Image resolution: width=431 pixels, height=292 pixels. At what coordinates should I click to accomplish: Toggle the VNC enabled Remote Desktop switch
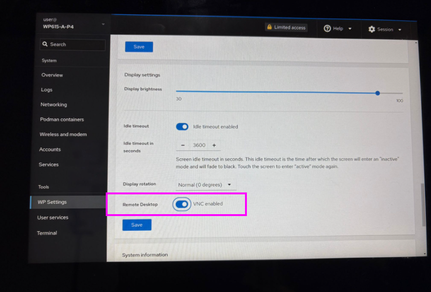[x=182, y=204]
